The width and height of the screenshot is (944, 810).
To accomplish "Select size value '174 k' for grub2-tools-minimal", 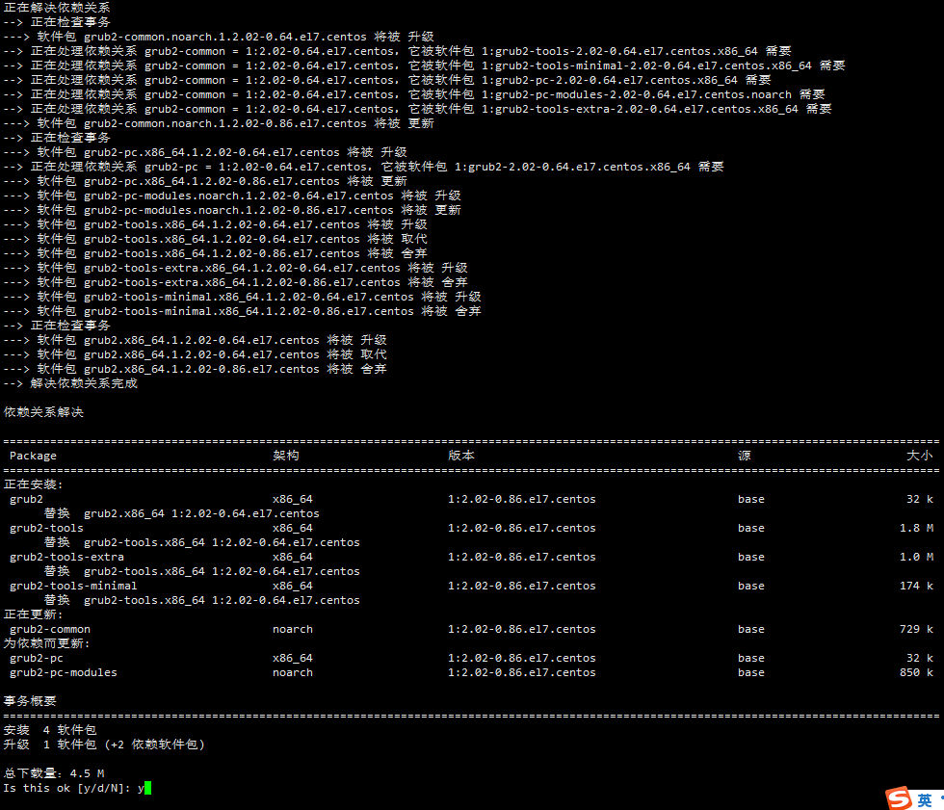I will tap(916, 586).
